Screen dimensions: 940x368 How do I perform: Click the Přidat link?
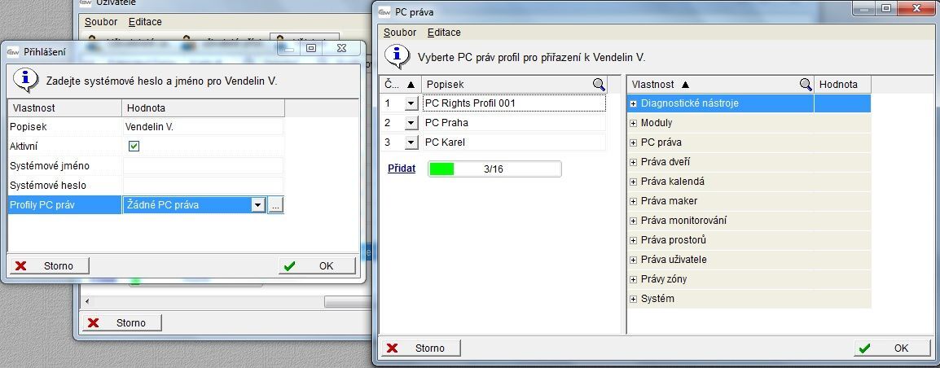402,169
